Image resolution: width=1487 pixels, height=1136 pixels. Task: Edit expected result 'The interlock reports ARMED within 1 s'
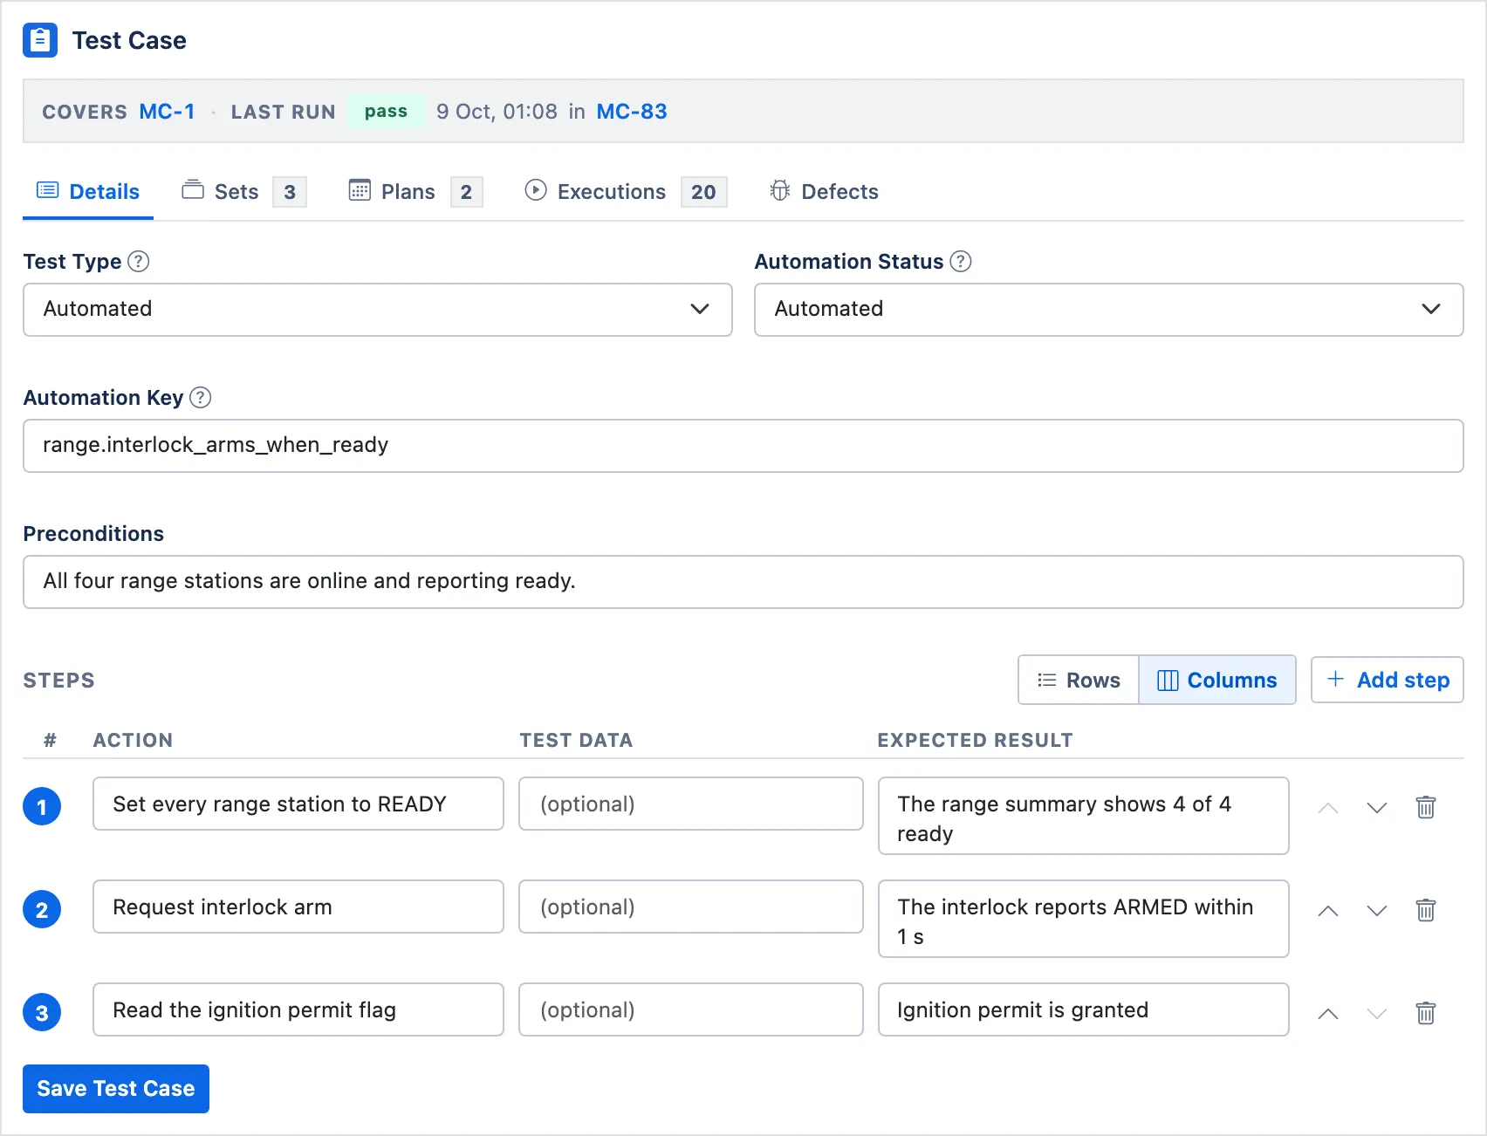tap(1084, 919)
